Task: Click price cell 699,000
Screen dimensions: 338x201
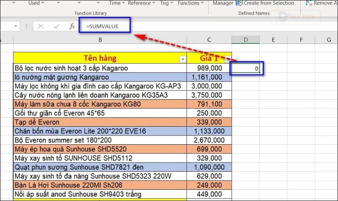Action: click(209, 149)
